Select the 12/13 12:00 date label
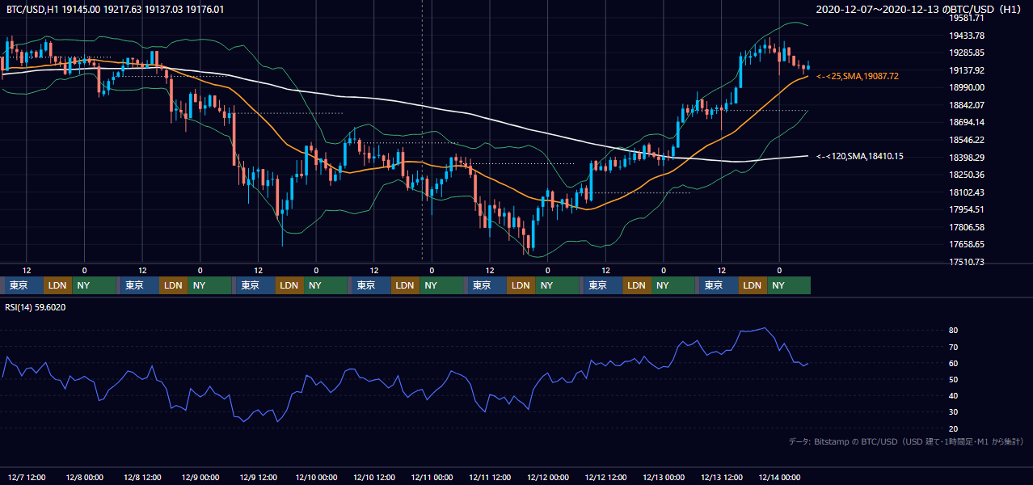 tap(722, 477)
